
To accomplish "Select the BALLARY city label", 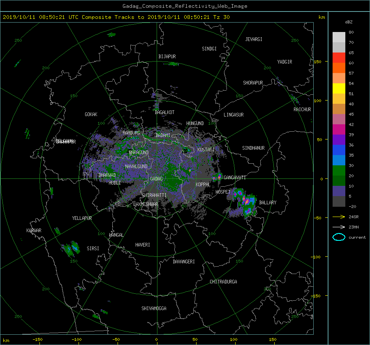I will coord(268,203).
